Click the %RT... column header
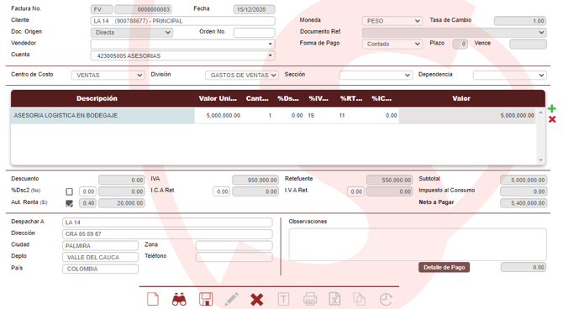This screenshot has height=309, width=563. pos(351,98)
